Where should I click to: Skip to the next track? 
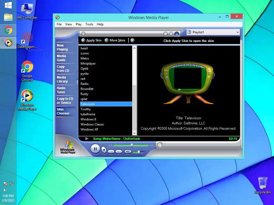click(119, 152)
